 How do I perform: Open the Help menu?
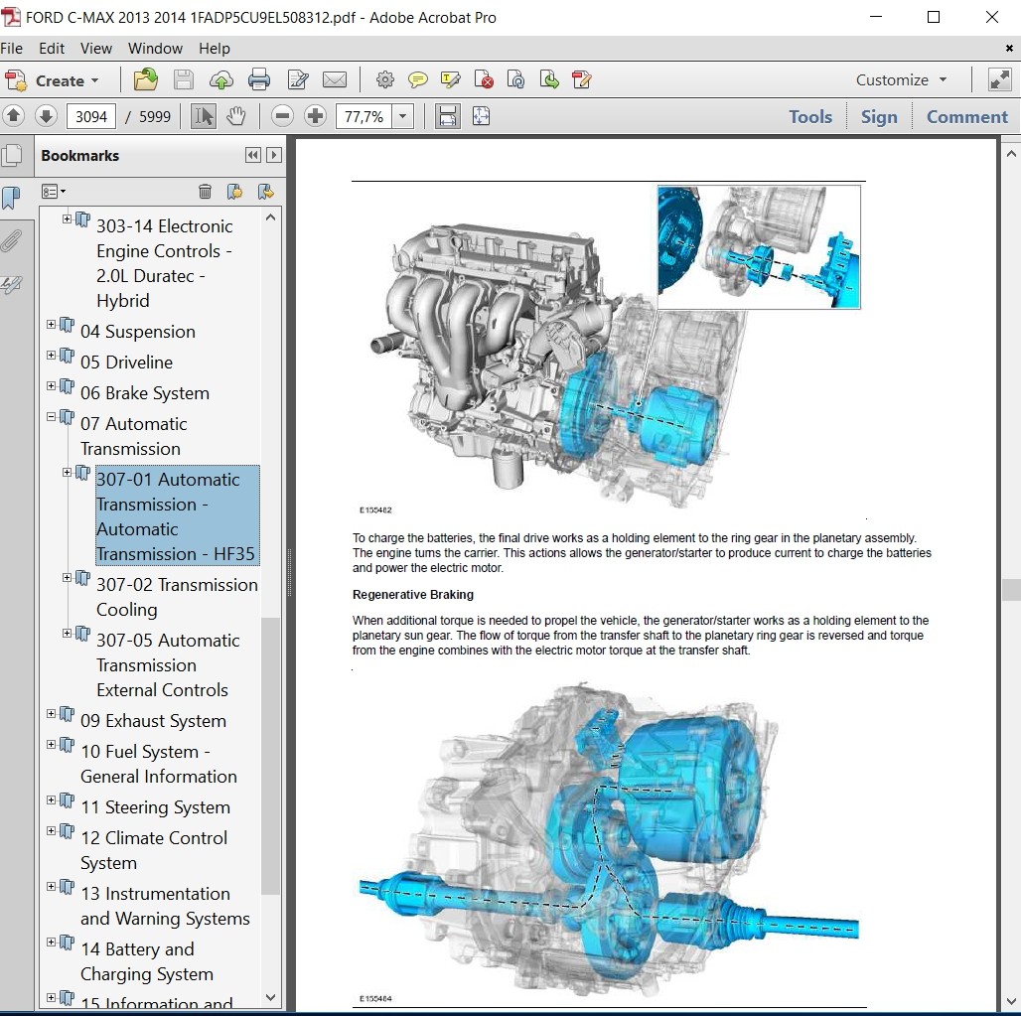click(215, 49)
